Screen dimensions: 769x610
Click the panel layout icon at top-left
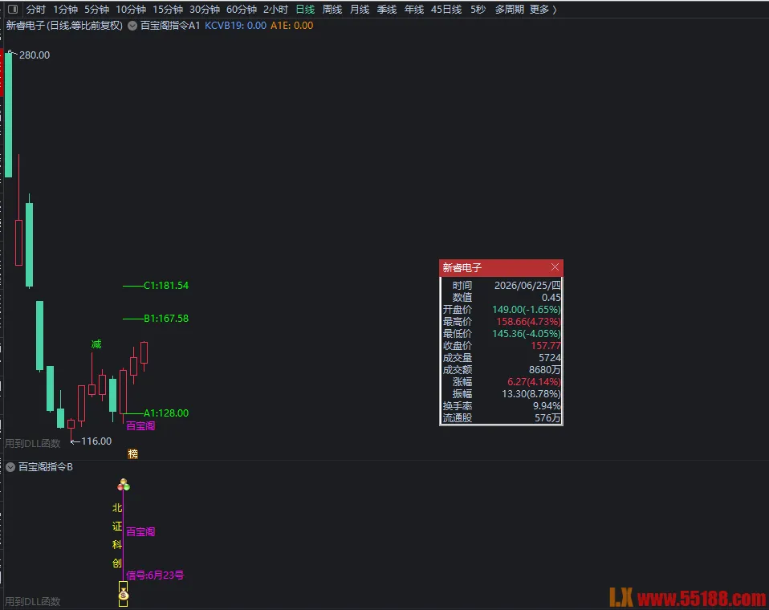point(13,10)
